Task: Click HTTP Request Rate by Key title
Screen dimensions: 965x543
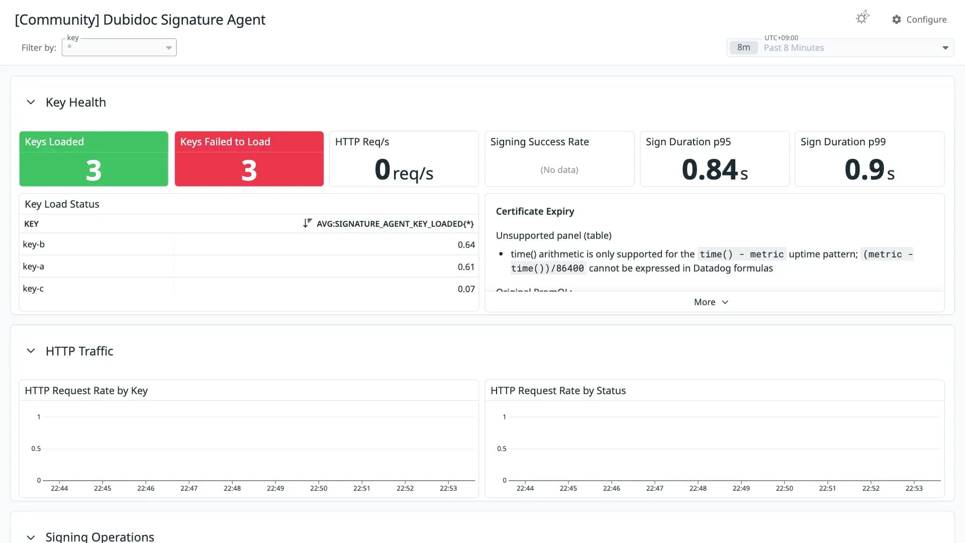Action: [x=86, y=391]
